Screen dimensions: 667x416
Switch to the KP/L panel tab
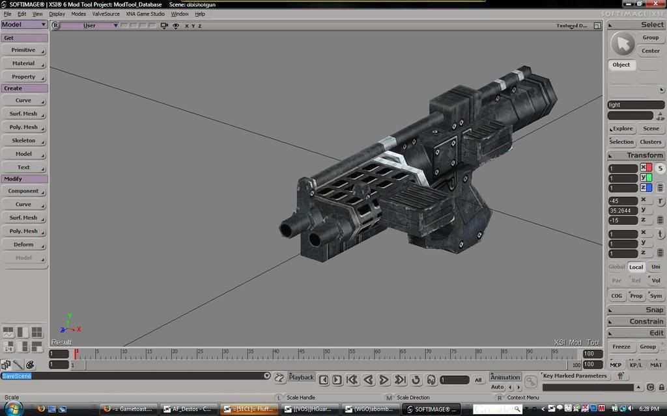click(636, 365)
